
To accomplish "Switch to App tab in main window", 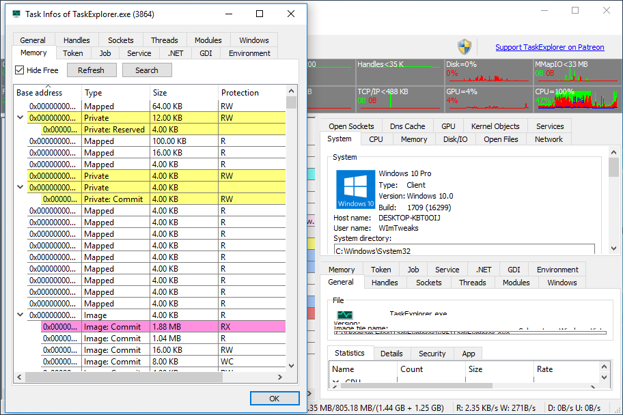I will [469, 354].
